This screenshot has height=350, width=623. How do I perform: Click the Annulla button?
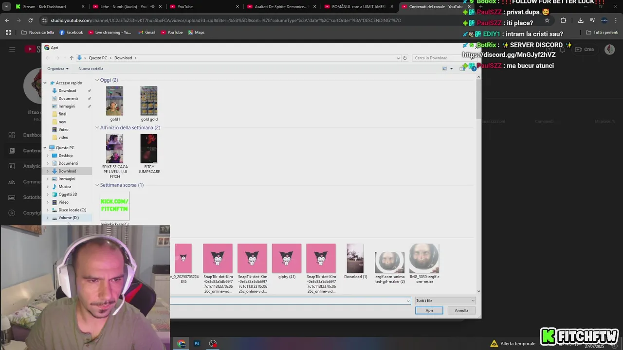[x=461, y=310]
